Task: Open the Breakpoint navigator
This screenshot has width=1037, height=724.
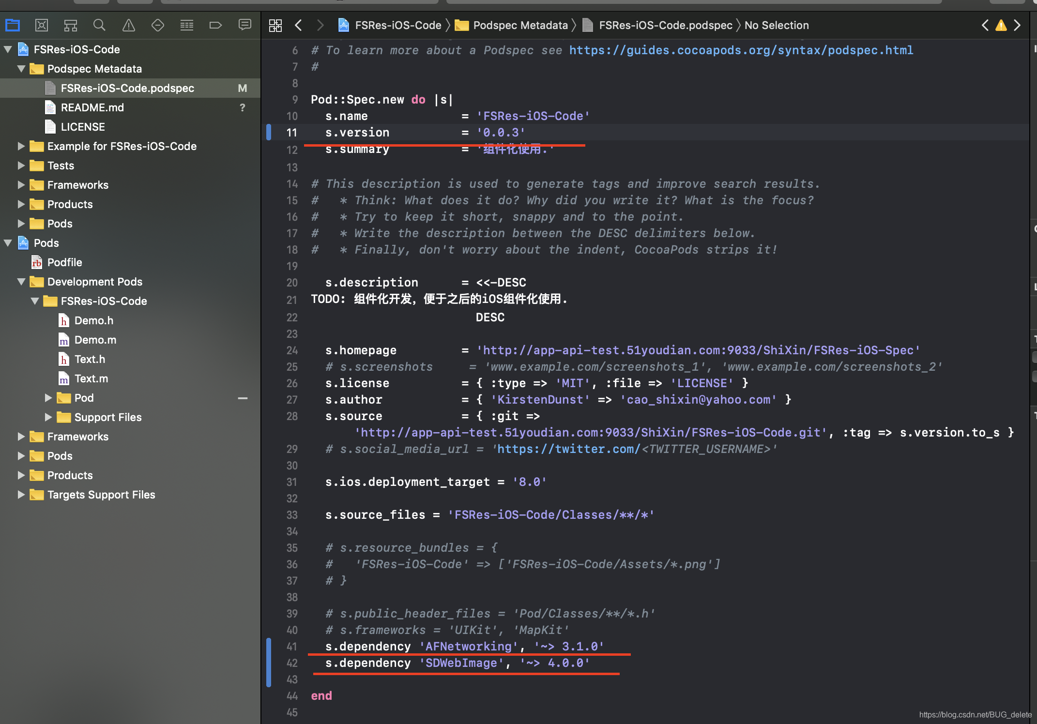Action: click(215, 25)
